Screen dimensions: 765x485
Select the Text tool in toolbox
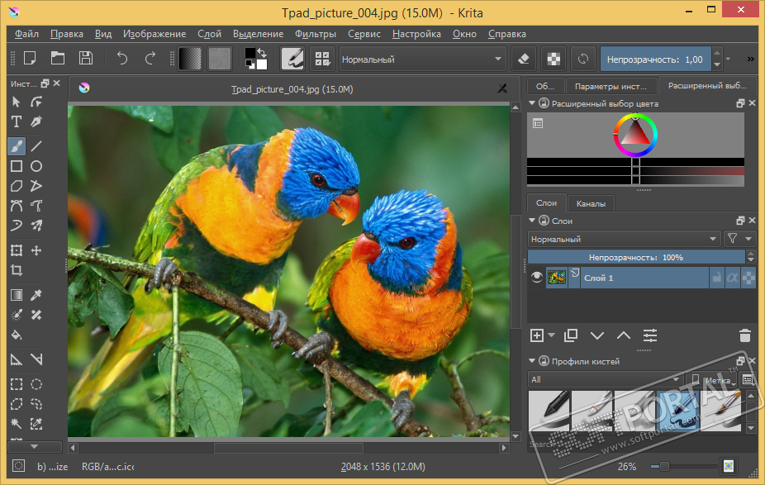[17, 122]
